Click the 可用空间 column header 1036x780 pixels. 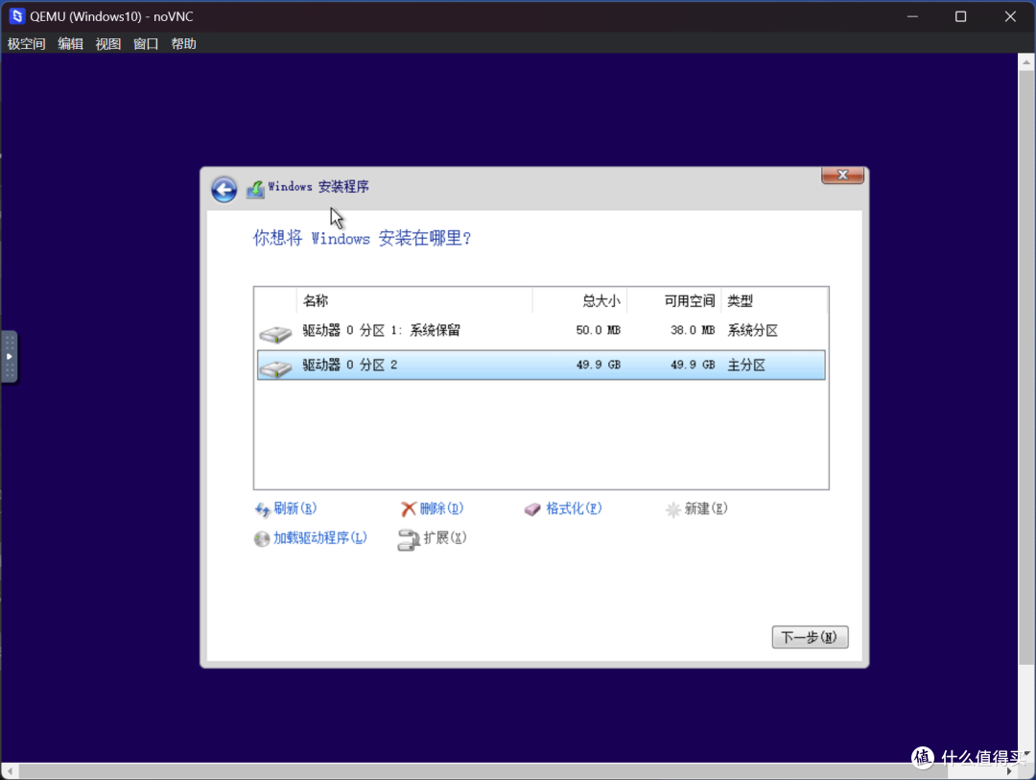pyautogui.click(x=674, y=300)
